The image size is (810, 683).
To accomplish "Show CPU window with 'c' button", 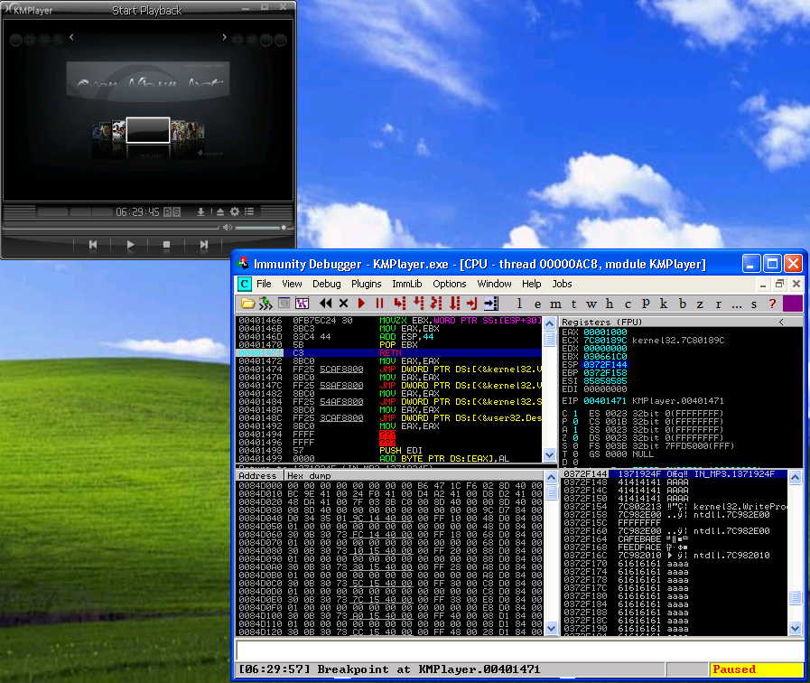I will (x=628, y=304).
